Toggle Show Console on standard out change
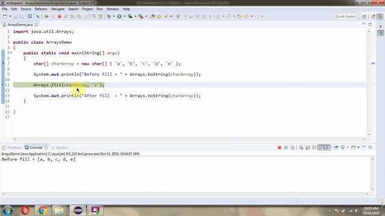385x216 pixels. [x=321, y=148]
